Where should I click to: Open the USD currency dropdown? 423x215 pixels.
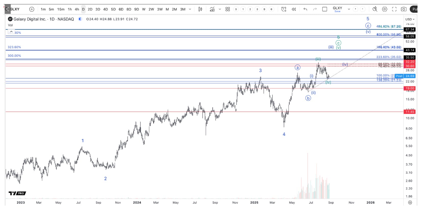pyautogui.click(x=410, y=19)
